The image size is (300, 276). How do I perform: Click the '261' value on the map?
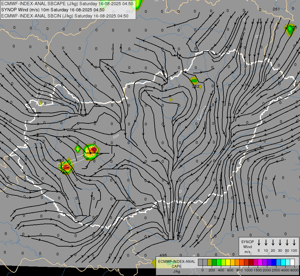pyautogui.click(x=276, y=9)
